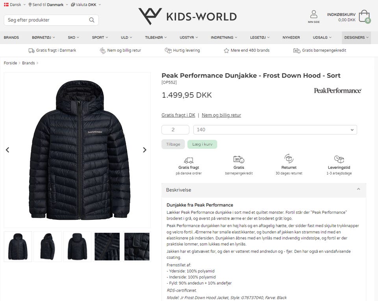This screenshot has height=301, width=378.
Task: Open the size dropdown showing 140
Action: pyautogui.click(x=275, y=130)
